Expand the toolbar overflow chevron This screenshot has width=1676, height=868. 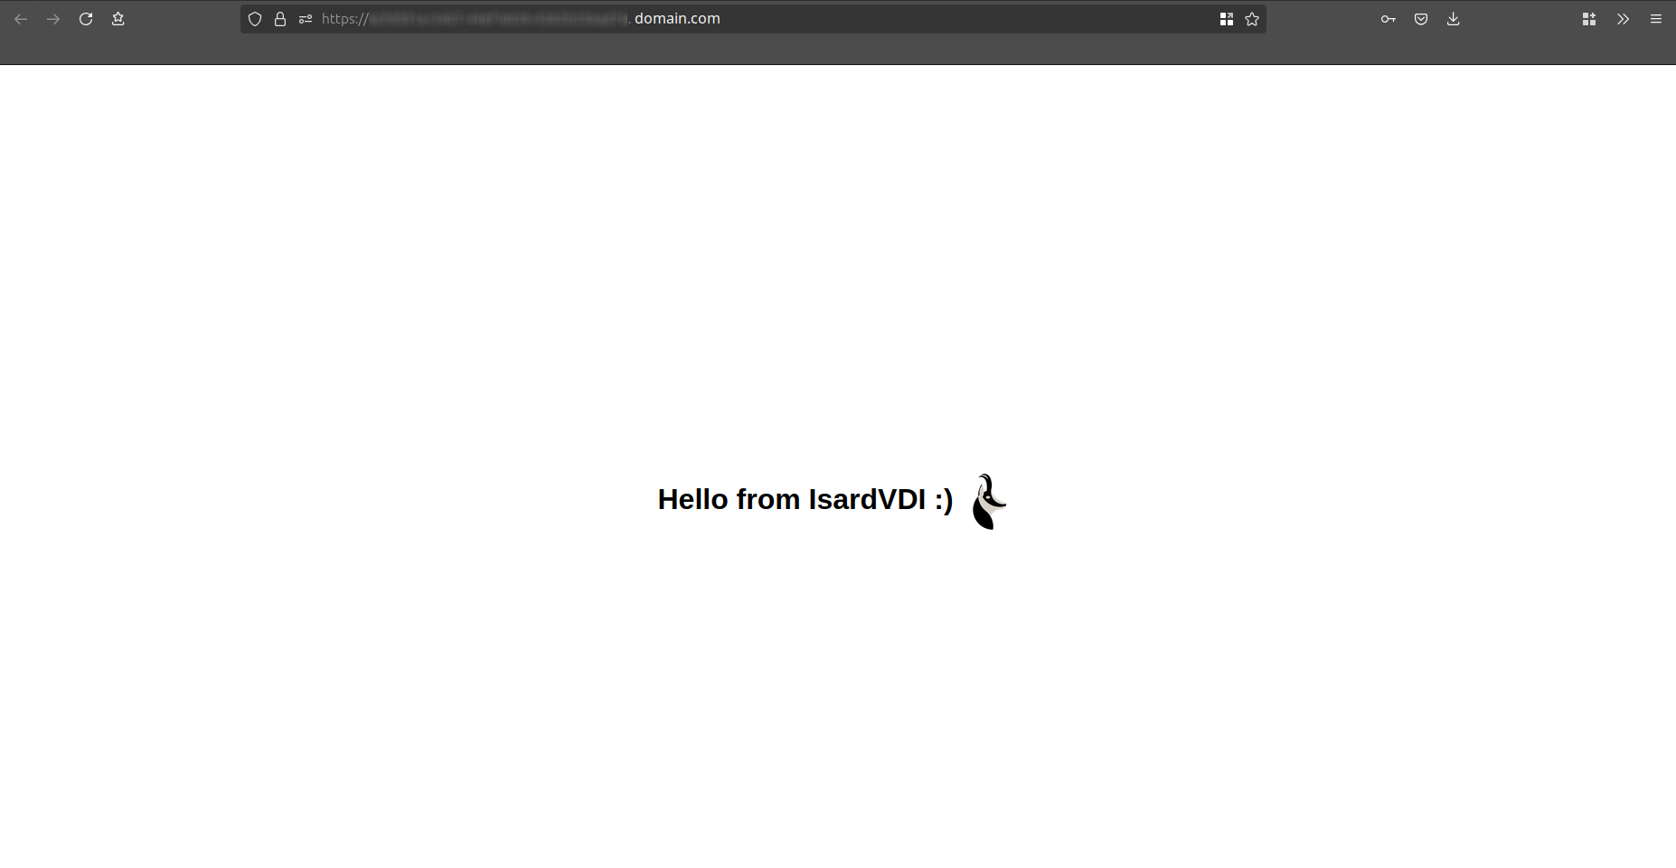point(1623,19)
